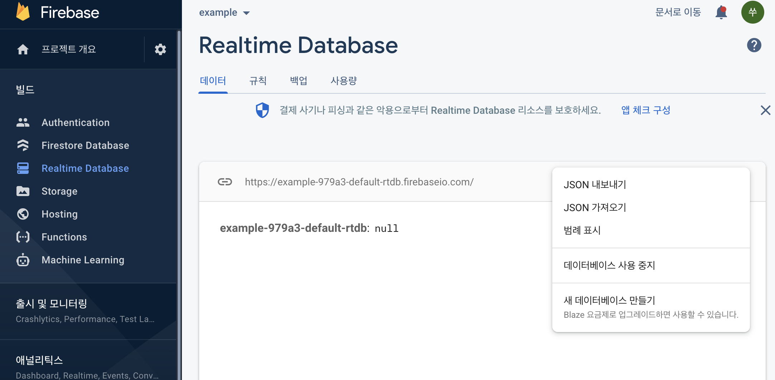Screen dimensions: 775x380
Task: Open Storage in the sidebar
Action: [x=88, y=191]
